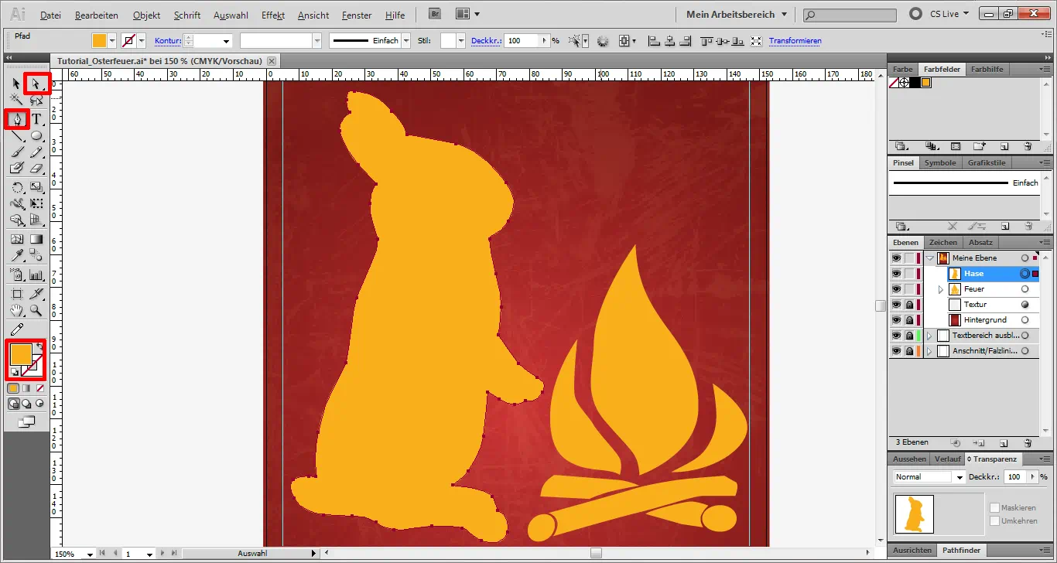Open Adobe Bridge via the Br icon
This screenshot has height=563, width=1057.
[x=434, y=13]
